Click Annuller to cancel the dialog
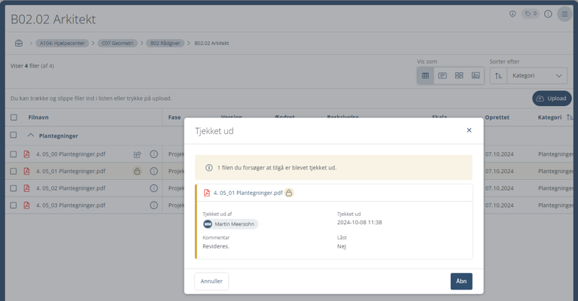 click(x=211, y=281)
